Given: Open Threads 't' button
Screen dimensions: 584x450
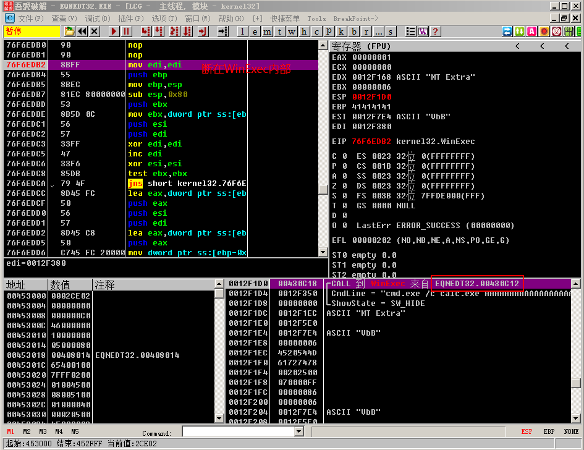Looking at the screenshot, I should (279, 32).
